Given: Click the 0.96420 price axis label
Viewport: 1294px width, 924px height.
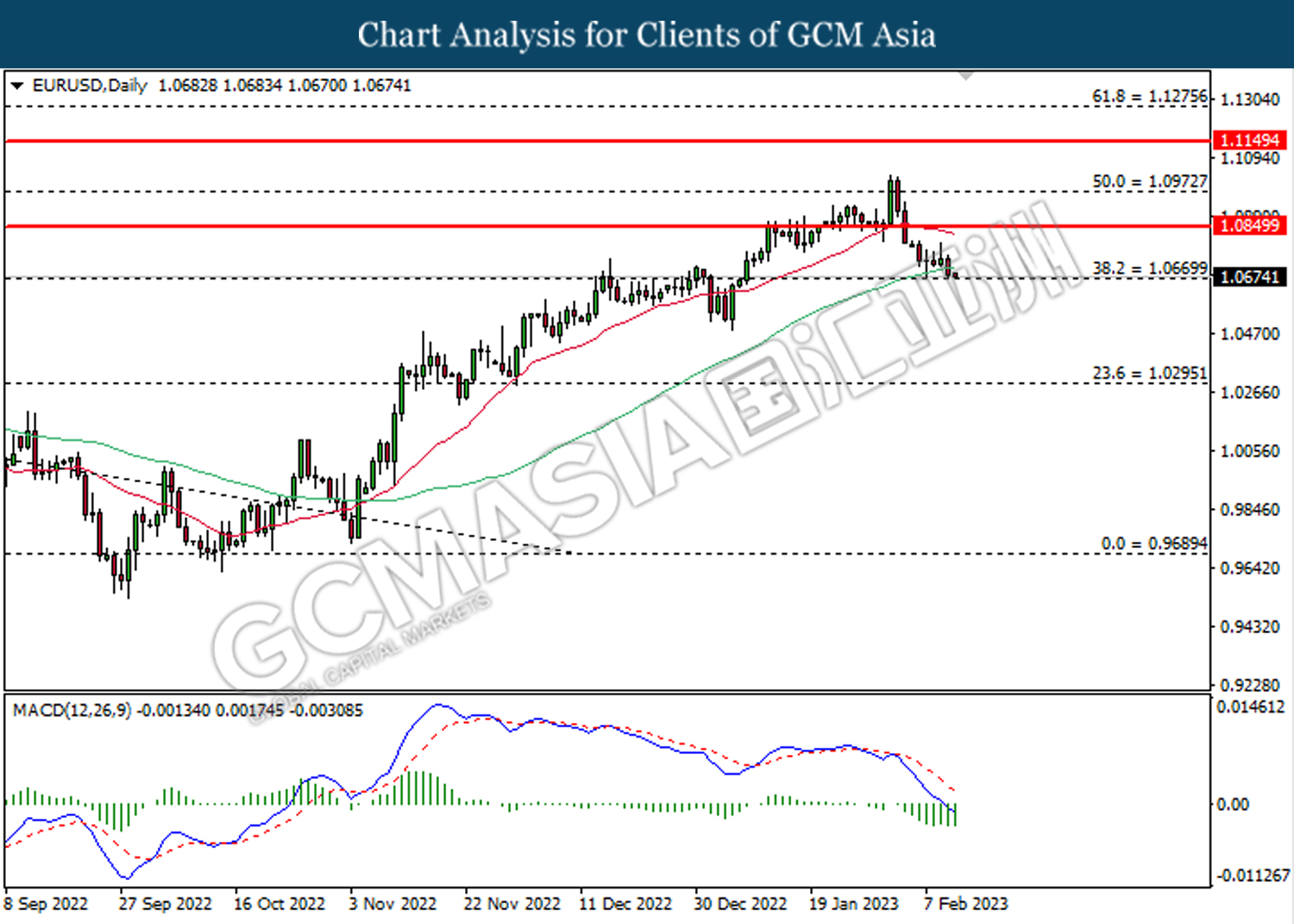Looking at the screenshot, I should [1250, 569].
